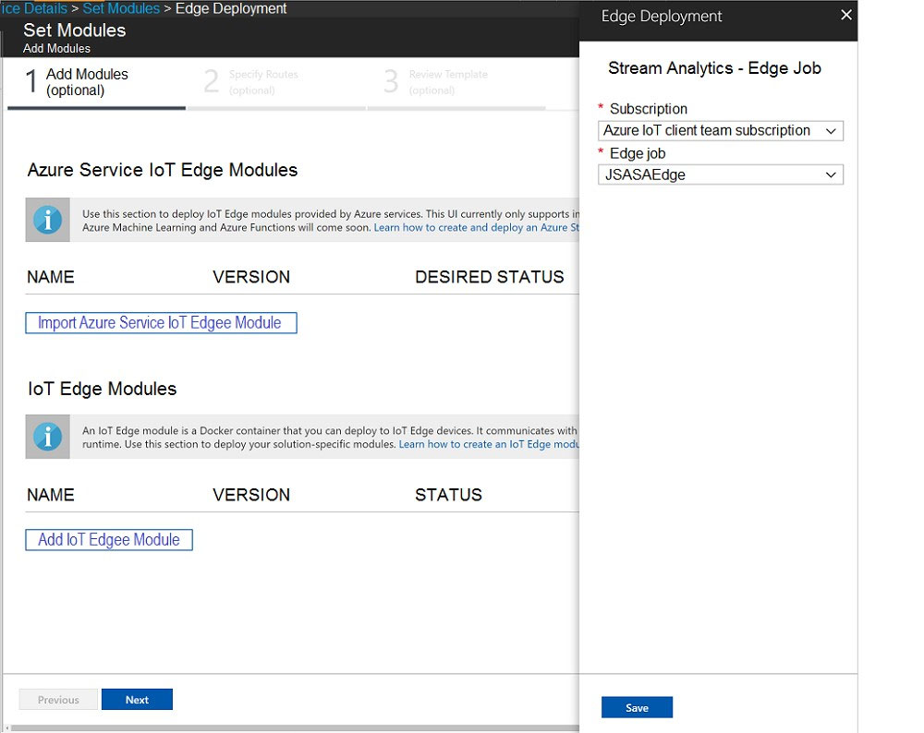
Task: Click the Previous button
Action: [x=58, y=700]
